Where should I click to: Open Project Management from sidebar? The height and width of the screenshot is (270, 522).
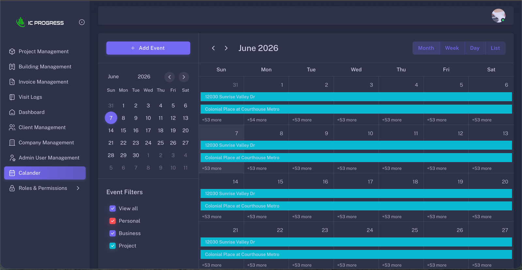45,52
